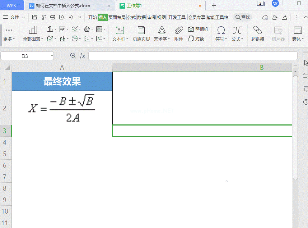Viewport: 308px width, 228px height.
Task: Open the All Charts (全部图表) gallery
Action: [33, 34]
